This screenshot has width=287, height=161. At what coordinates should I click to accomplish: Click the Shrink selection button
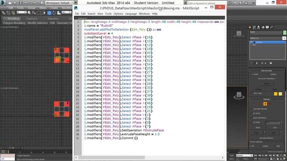[258, 127]
